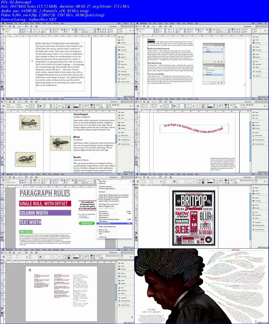This screenshot has width=269, height=324.
Task: Open Typography workspace switcher in the zoology window
Action: tap(114, 26)
